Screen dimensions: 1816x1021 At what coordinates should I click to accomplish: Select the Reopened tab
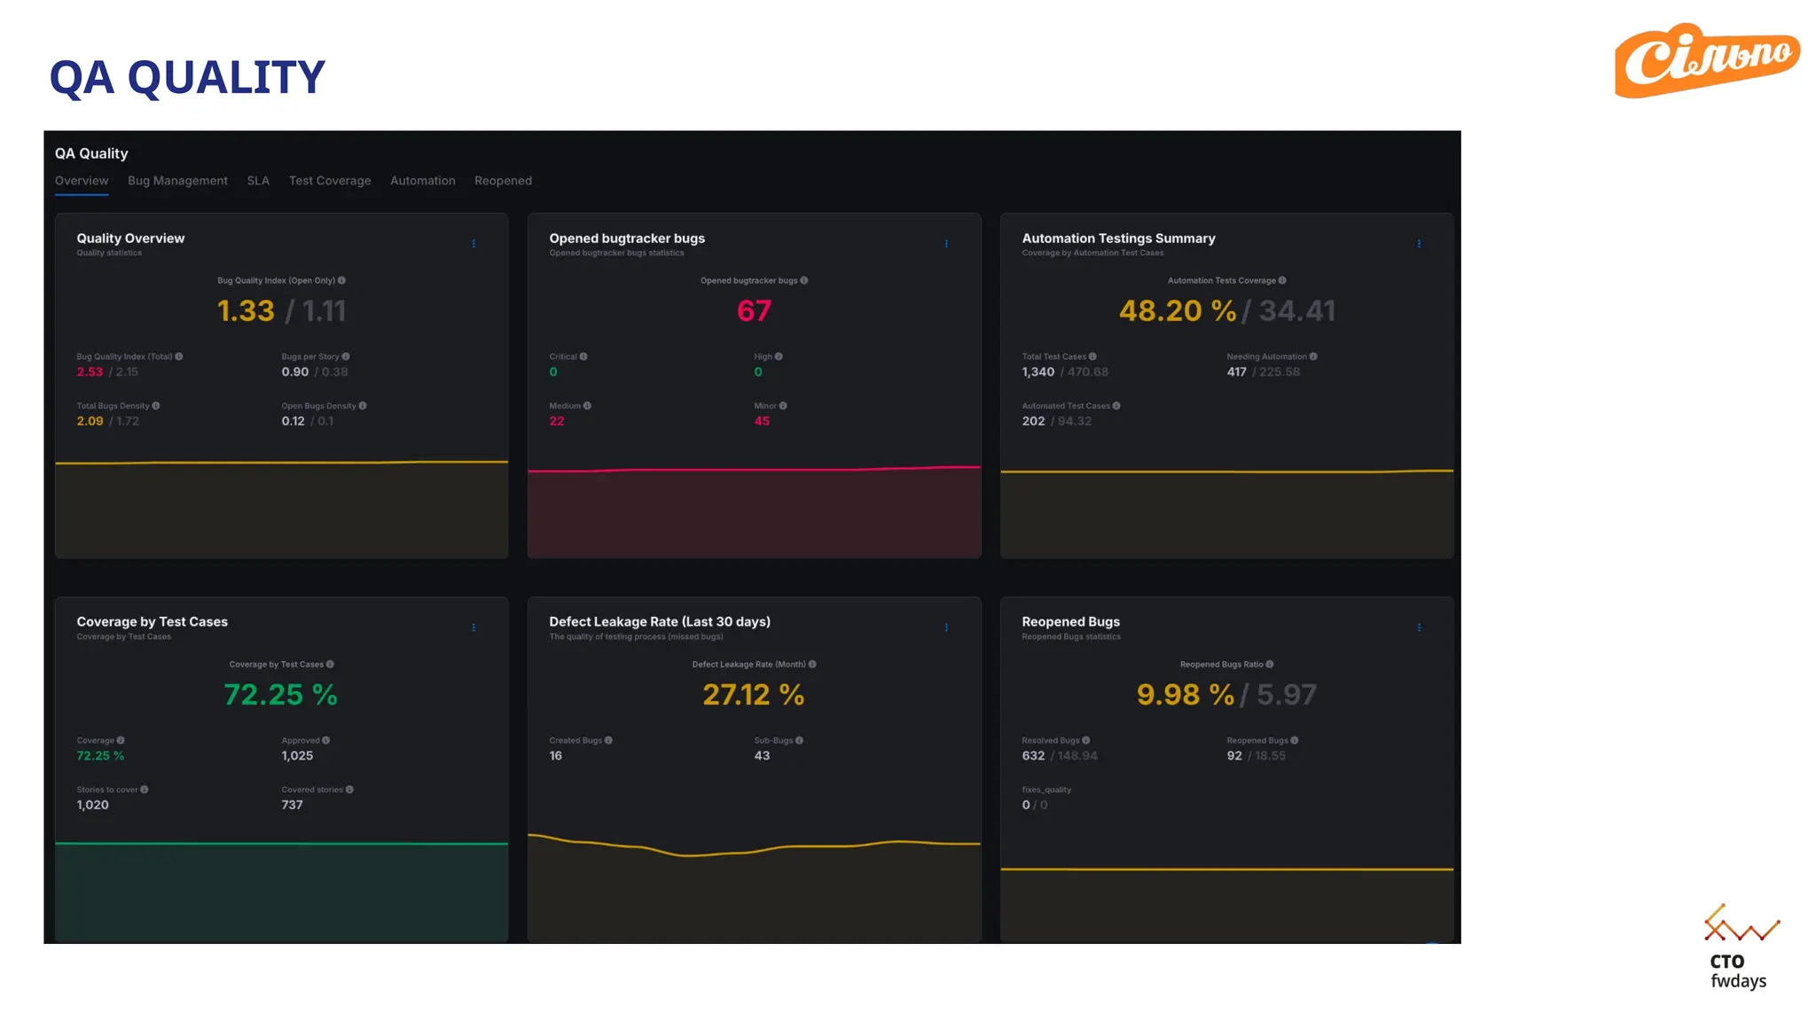(503, 181)
